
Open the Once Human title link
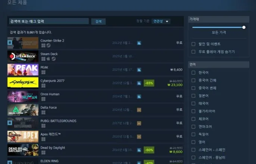(x=50, y=94)
